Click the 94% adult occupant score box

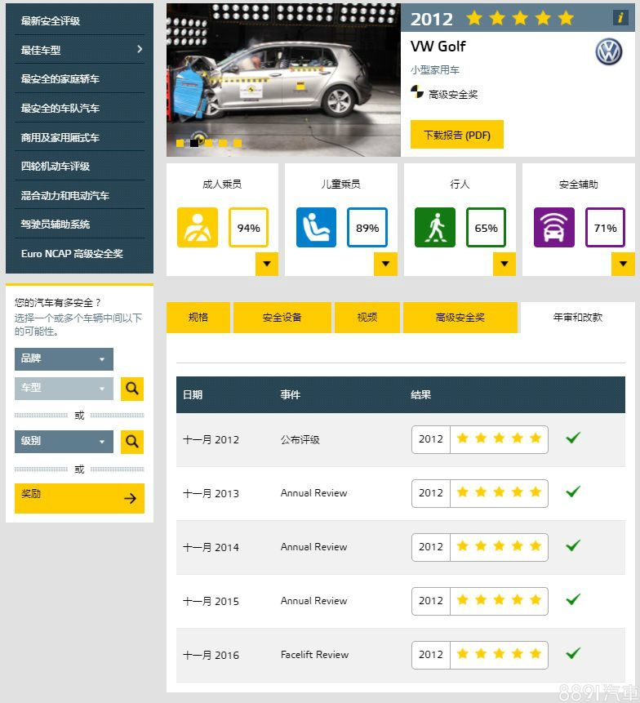[x=249, y=227]
